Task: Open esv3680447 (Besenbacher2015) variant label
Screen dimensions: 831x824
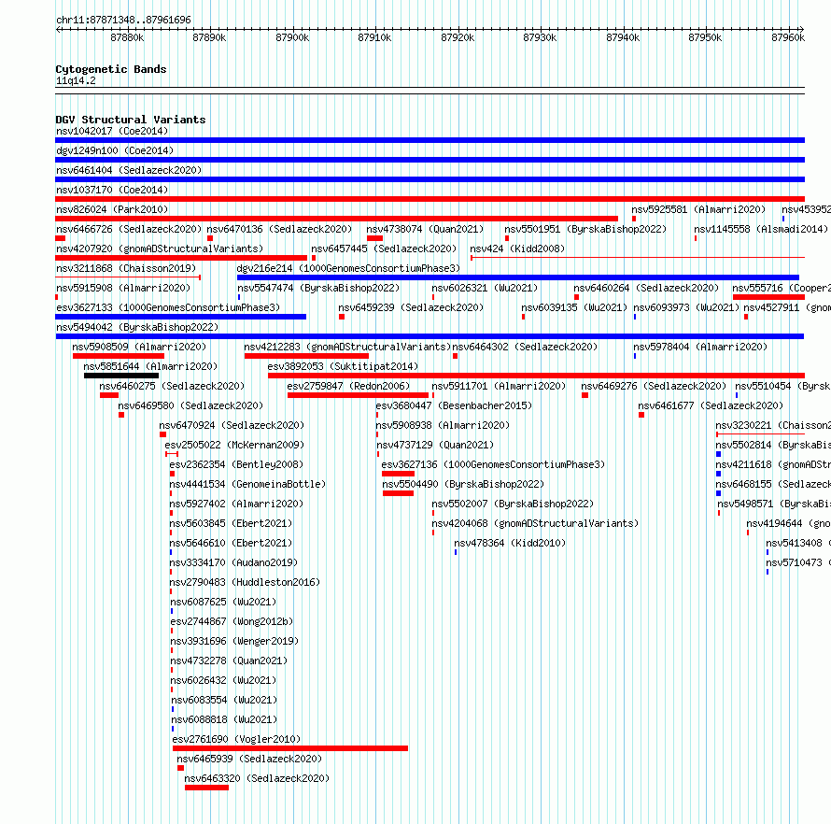Action: tap(454, 405)
